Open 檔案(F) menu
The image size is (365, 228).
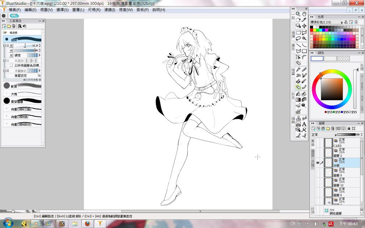click(x=15, y=10)
